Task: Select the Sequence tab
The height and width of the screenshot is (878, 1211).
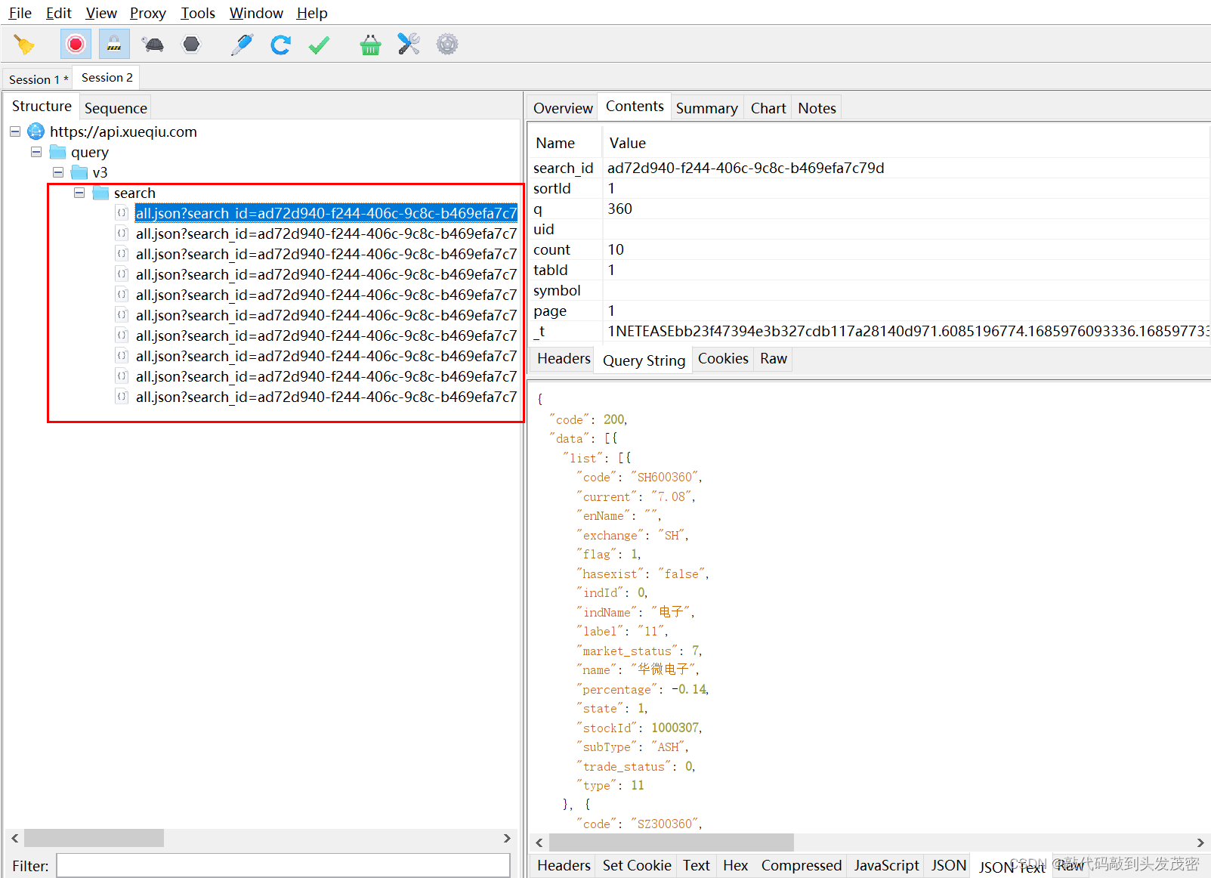Action: [x=116, y=108]
